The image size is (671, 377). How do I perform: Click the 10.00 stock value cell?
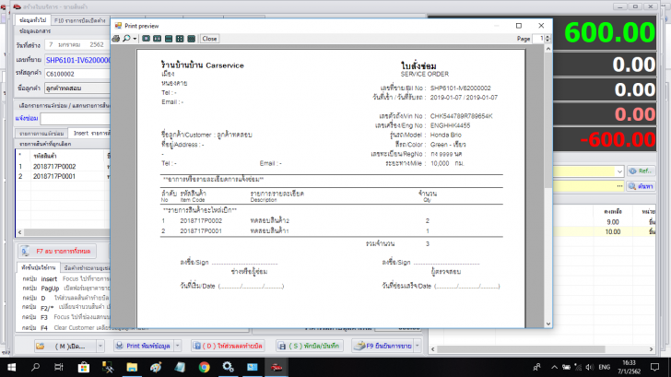[x=612, y=232]
